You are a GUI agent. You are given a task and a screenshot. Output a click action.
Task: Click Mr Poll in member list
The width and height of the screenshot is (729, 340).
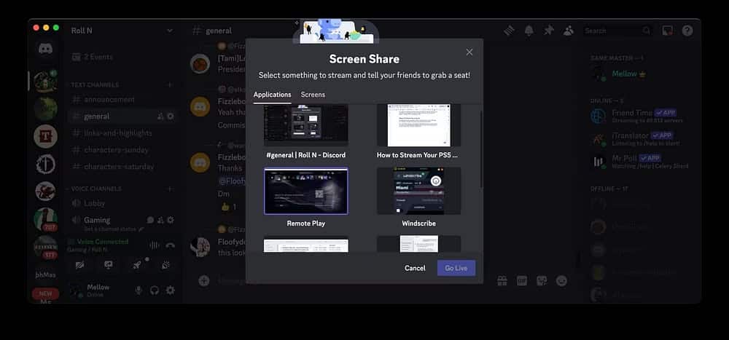click(x=642, y=162)
